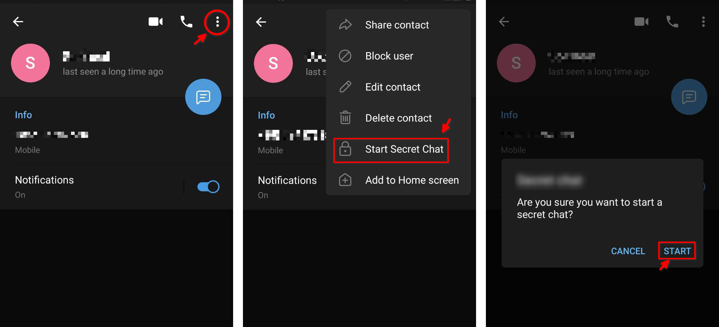Tap the mobile number under Info in first screen

(52, 135)
